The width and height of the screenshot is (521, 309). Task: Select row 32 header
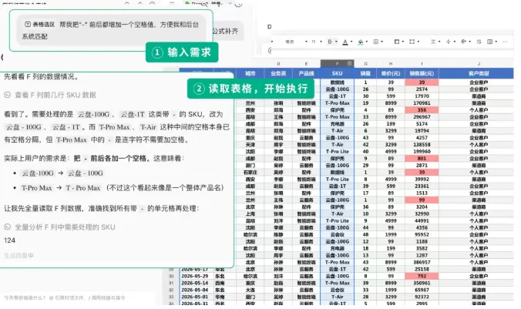(x=171, y=290)
